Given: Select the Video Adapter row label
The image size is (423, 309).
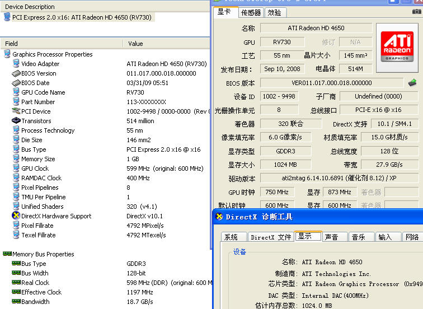Looking at the screenshot, I should pos(40,64).
